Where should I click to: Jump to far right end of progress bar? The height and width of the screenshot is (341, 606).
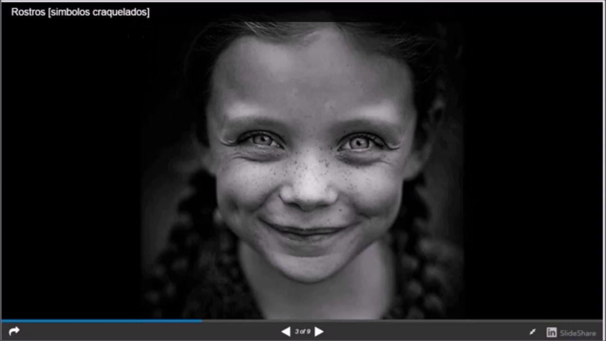pos(601,321)
